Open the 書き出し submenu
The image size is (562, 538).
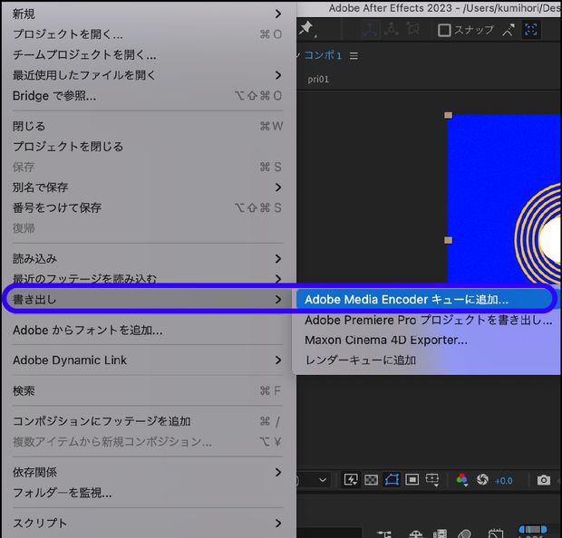pos(148,300)
